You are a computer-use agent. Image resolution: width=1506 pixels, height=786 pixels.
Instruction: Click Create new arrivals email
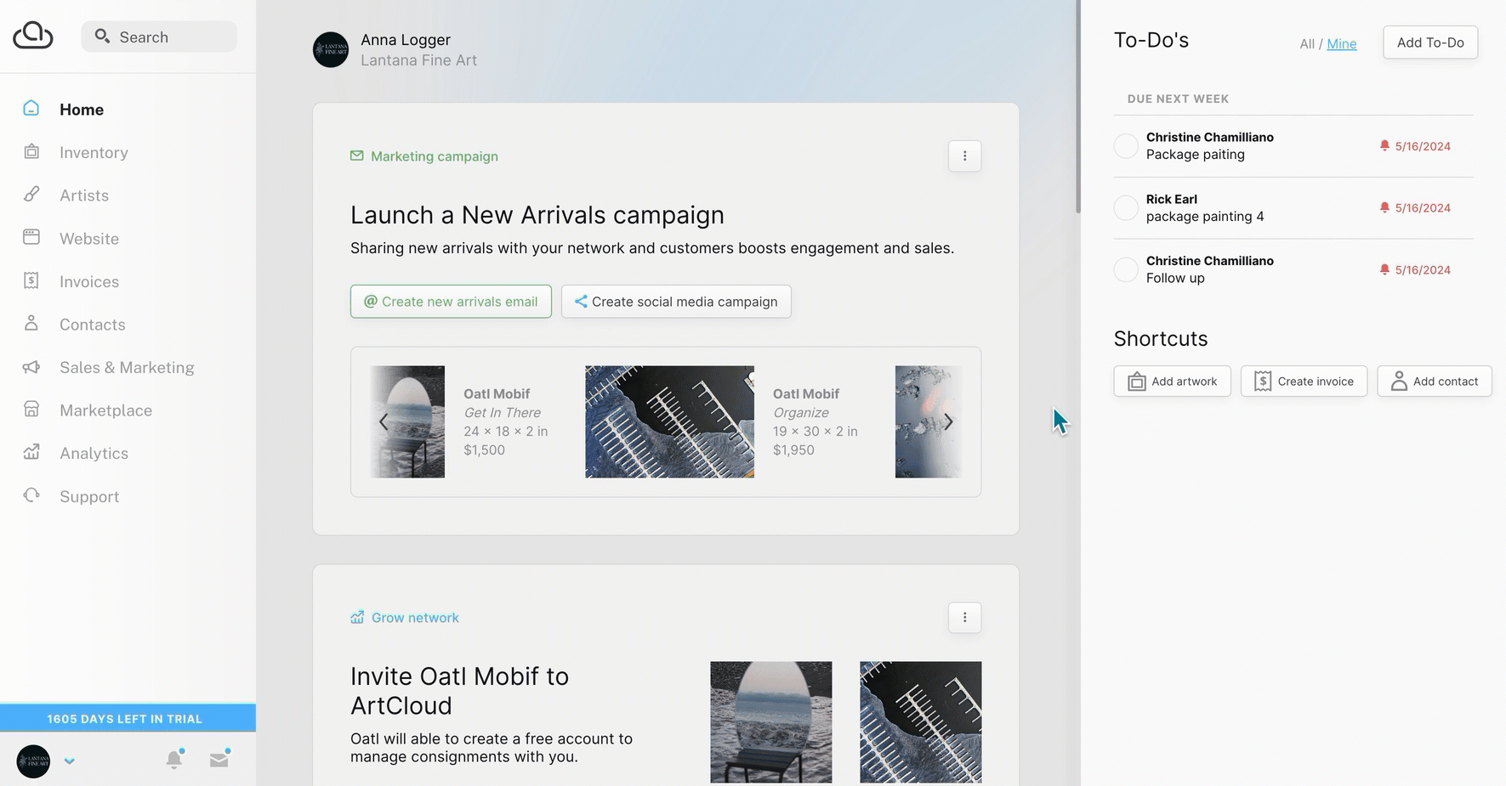[x=450, y=301]
